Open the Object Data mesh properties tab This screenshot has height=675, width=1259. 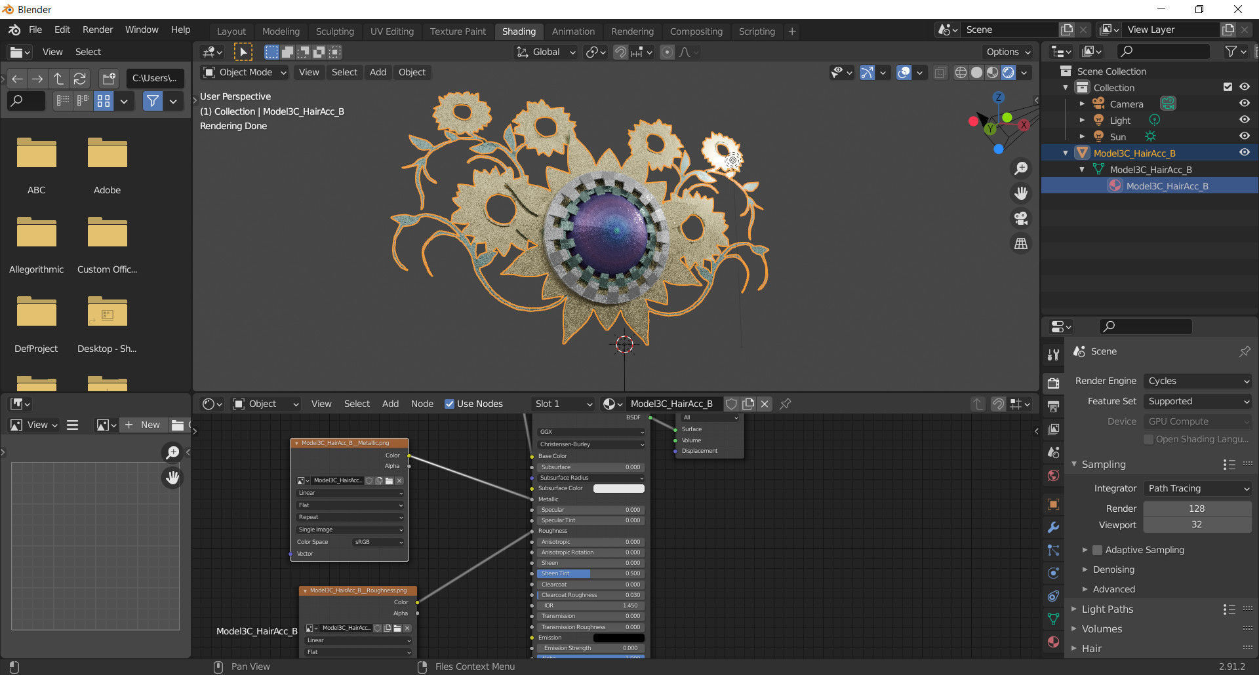coord(1053,619)
